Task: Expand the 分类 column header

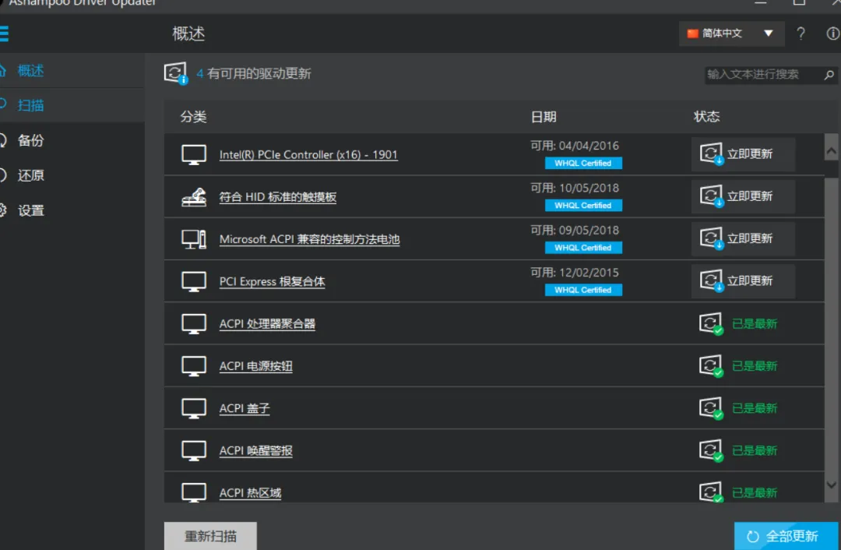Action: pyautogui.click(x=192, y=116)
